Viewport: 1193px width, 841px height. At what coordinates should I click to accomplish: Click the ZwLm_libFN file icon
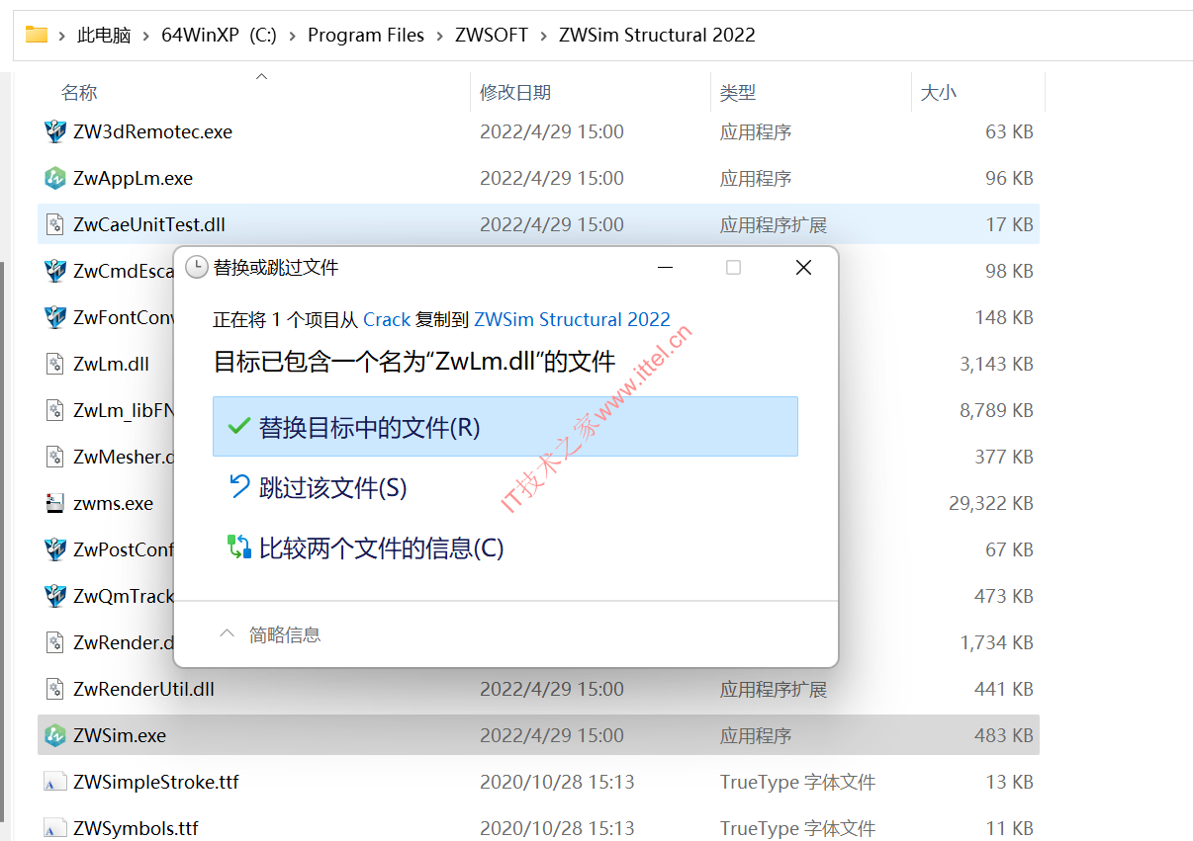pyautogui.click(x=55, y=410)
